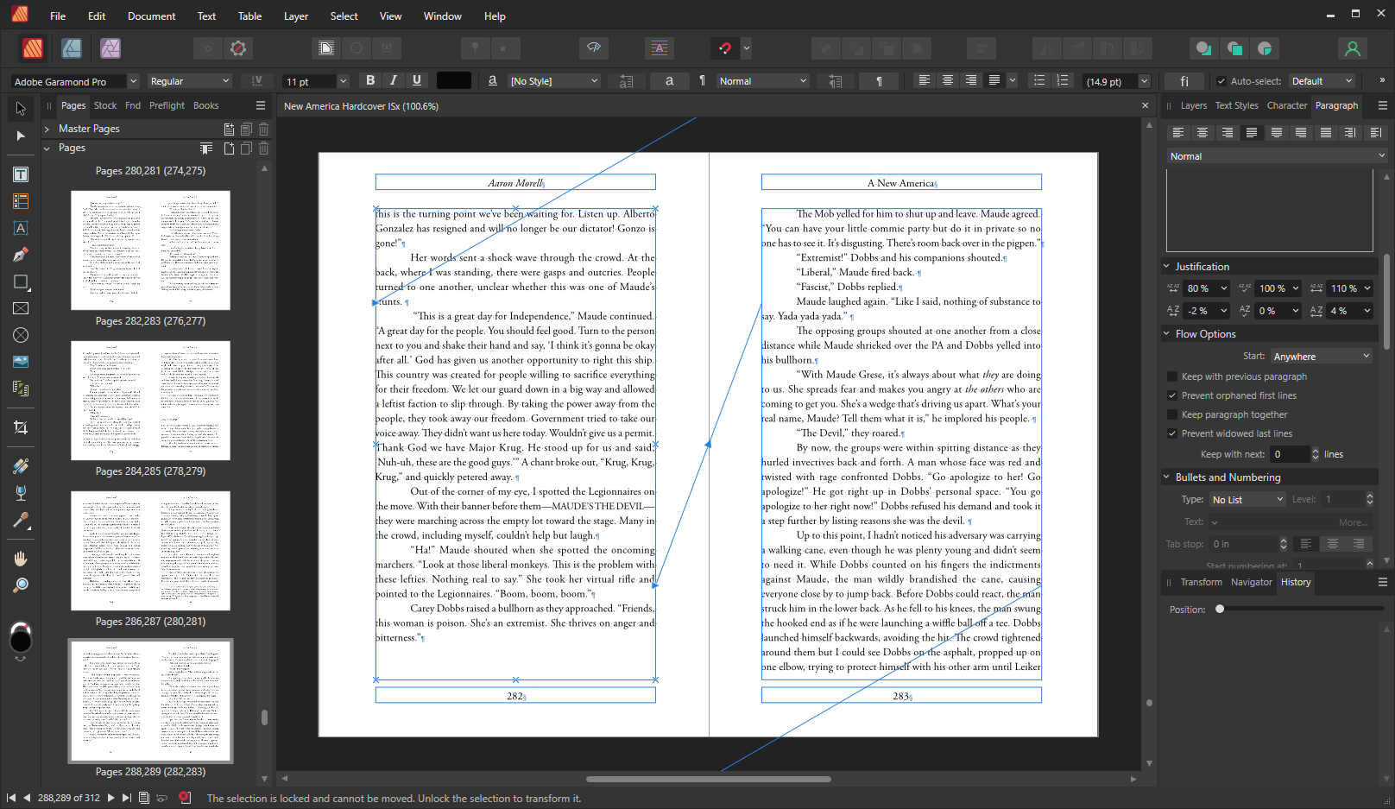Select the Table tool

[x=21, y=201]
